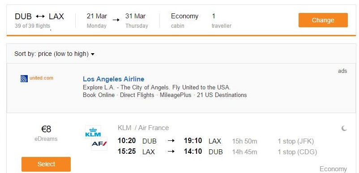Click the outbound DUB to LAX arrow

click(171, 141)
